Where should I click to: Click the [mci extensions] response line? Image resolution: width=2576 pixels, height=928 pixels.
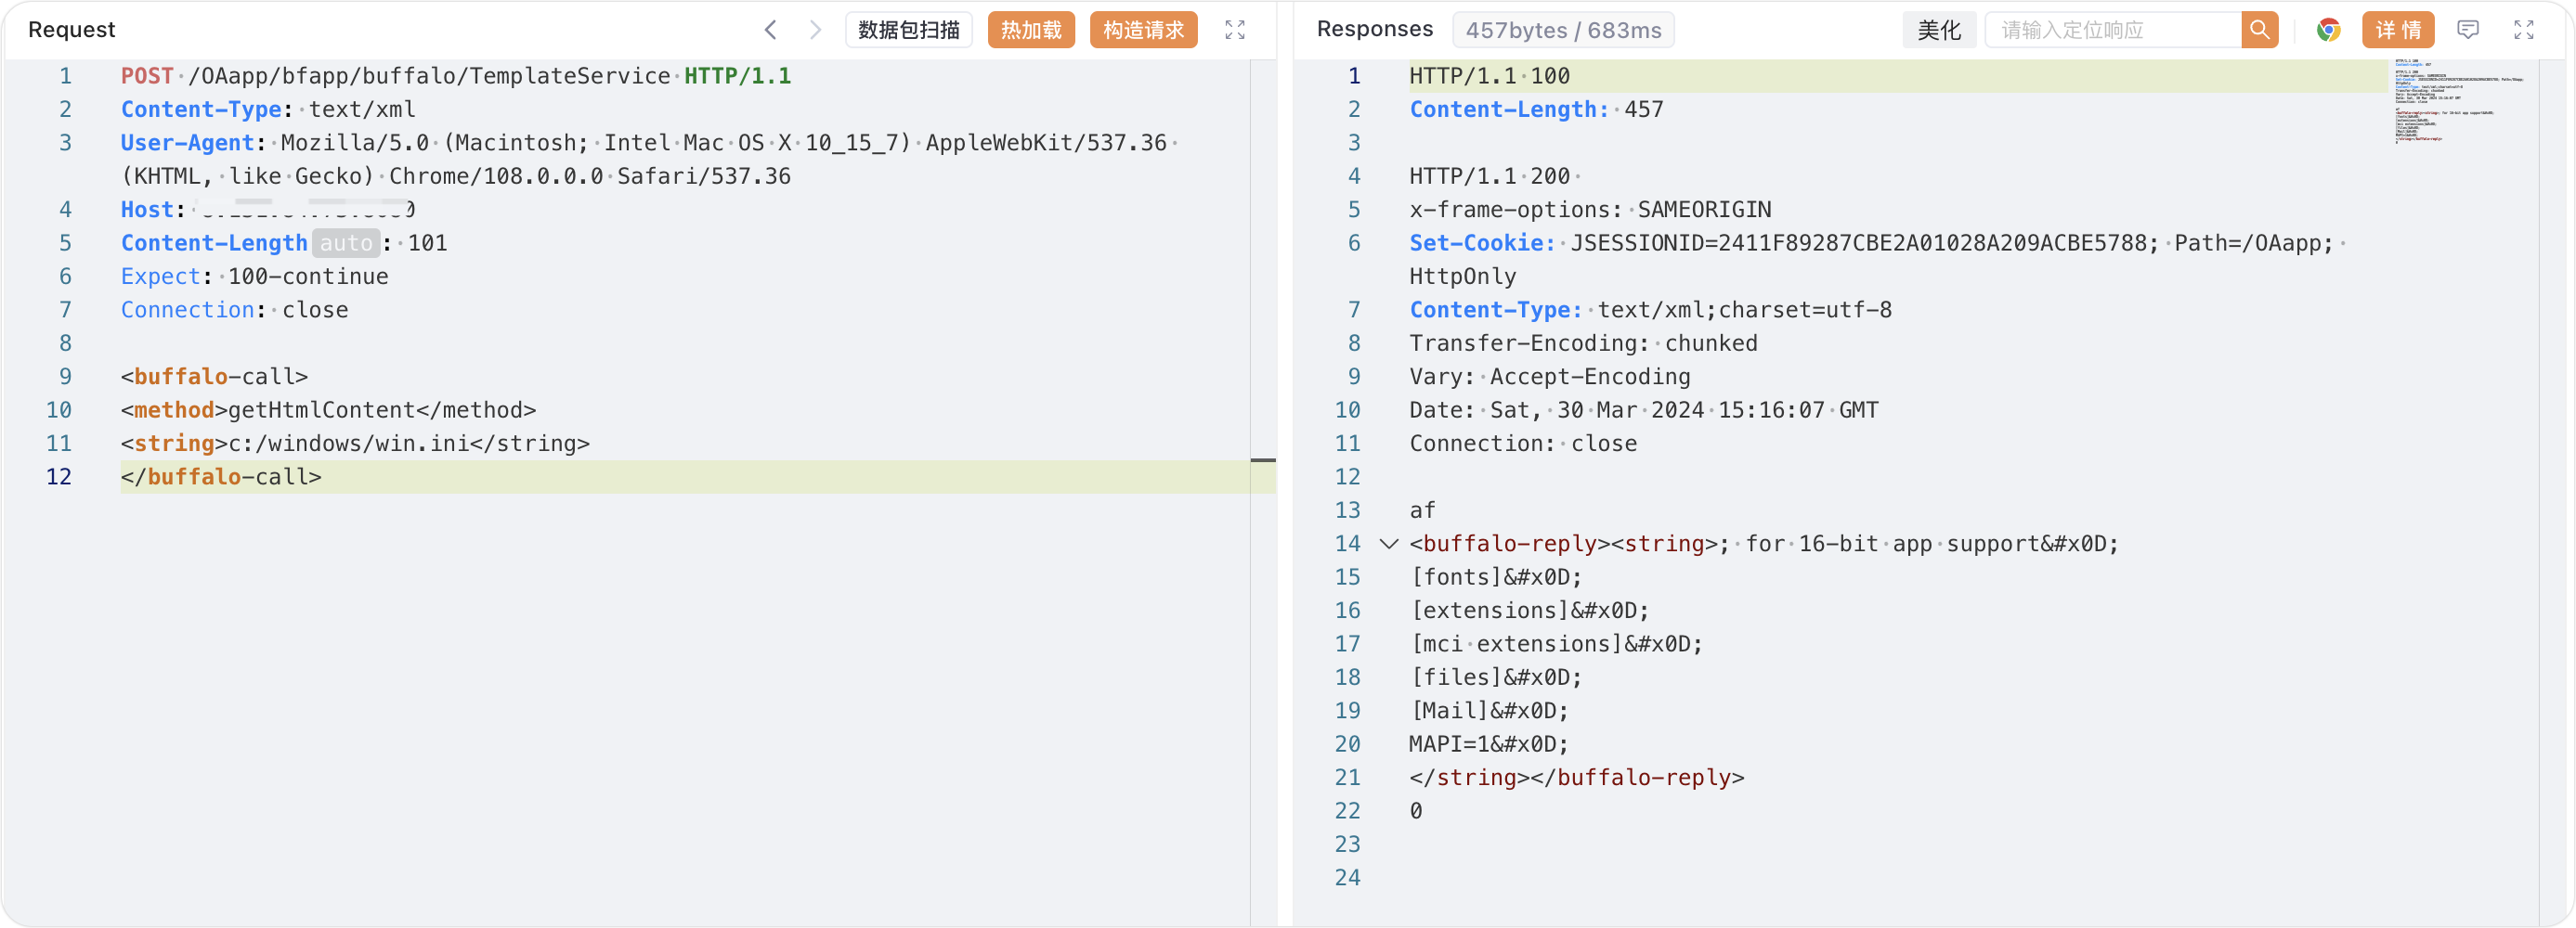[x=1556, y=644]
